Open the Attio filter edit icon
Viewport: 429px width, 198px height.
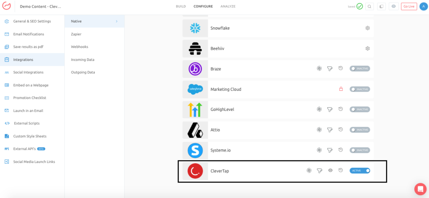pos(330,130)
